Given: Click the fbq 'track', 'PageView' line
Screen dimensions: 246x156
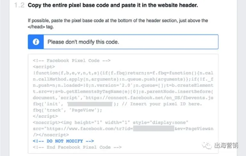Looking at the screenshot, I should (68, 110).
